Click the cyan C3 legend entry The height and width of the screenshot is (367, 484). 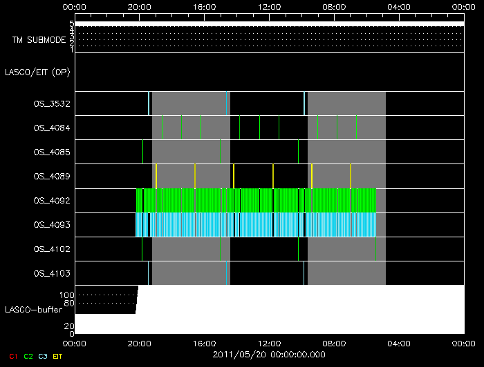(43, 356)
